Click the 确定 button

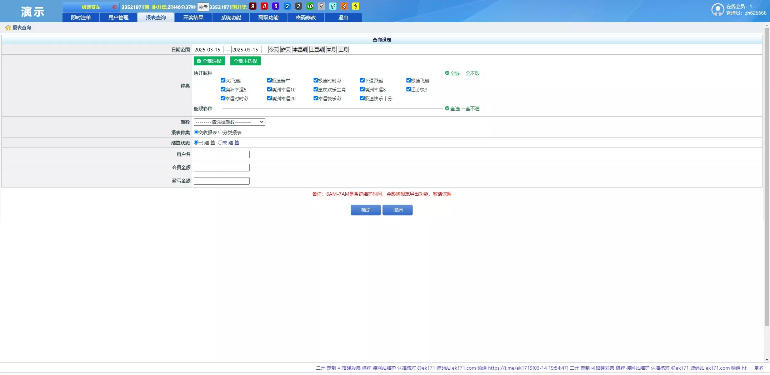point(365,210)
